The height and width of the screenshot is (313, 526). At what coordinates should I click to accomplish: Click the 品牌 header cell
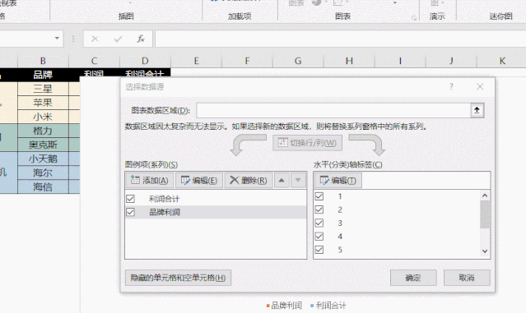tap(43, 75)
